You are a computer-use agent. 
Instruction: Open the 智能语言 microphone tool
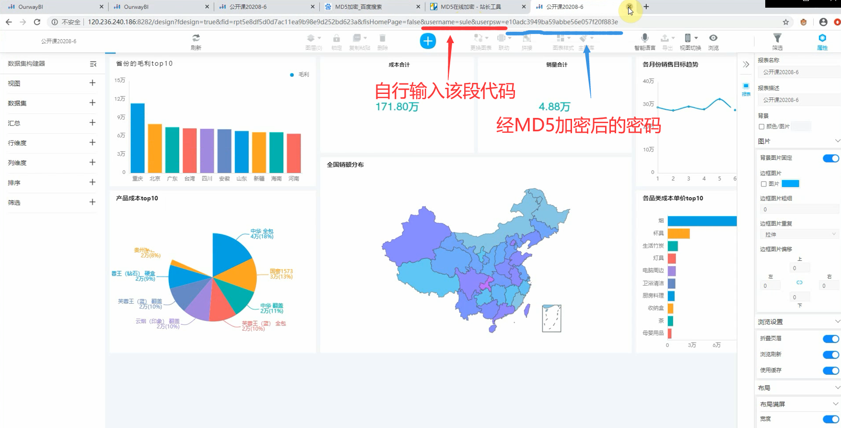coord(644,41)
